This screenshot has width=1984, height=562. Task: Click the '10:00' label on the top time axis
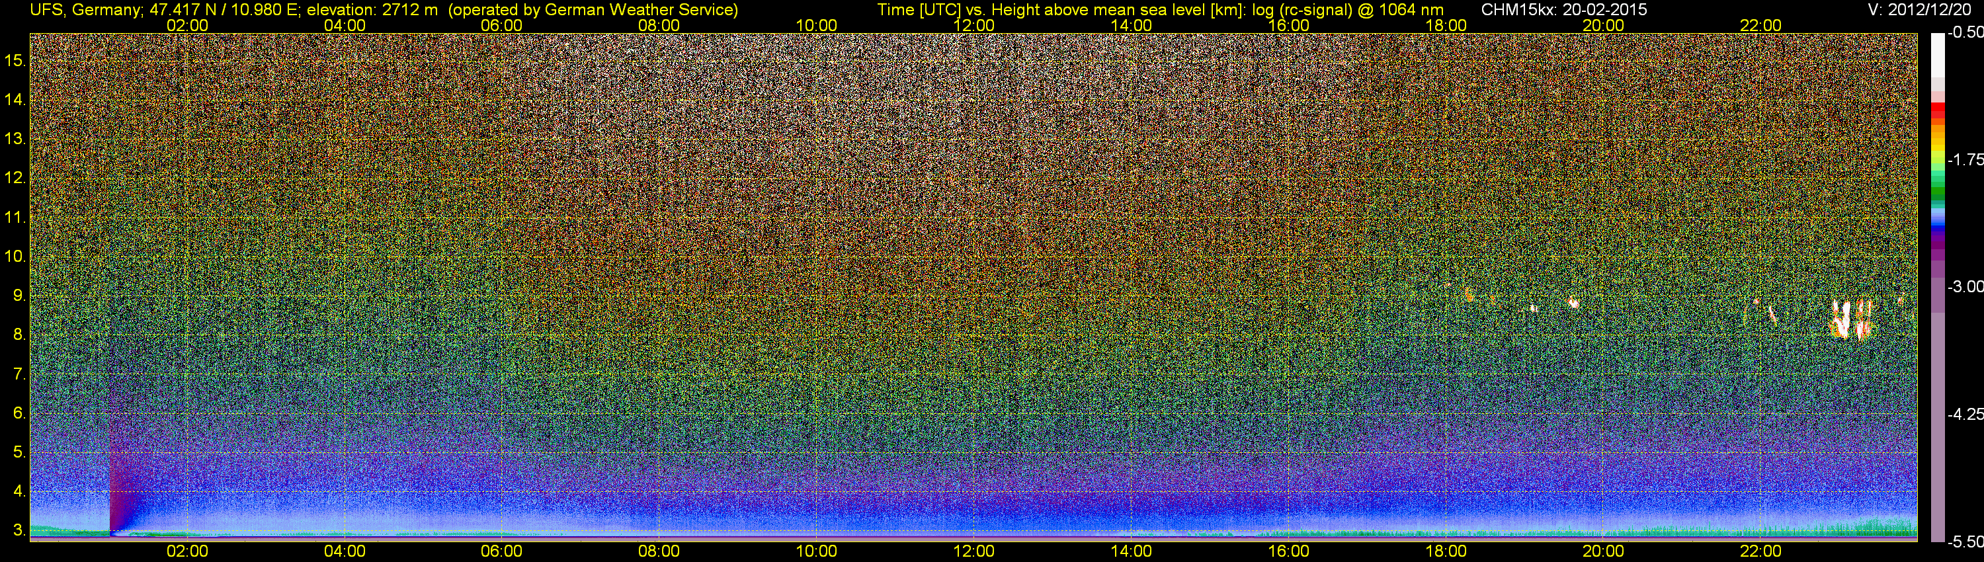pyautogui.click(x=816, y=25)
